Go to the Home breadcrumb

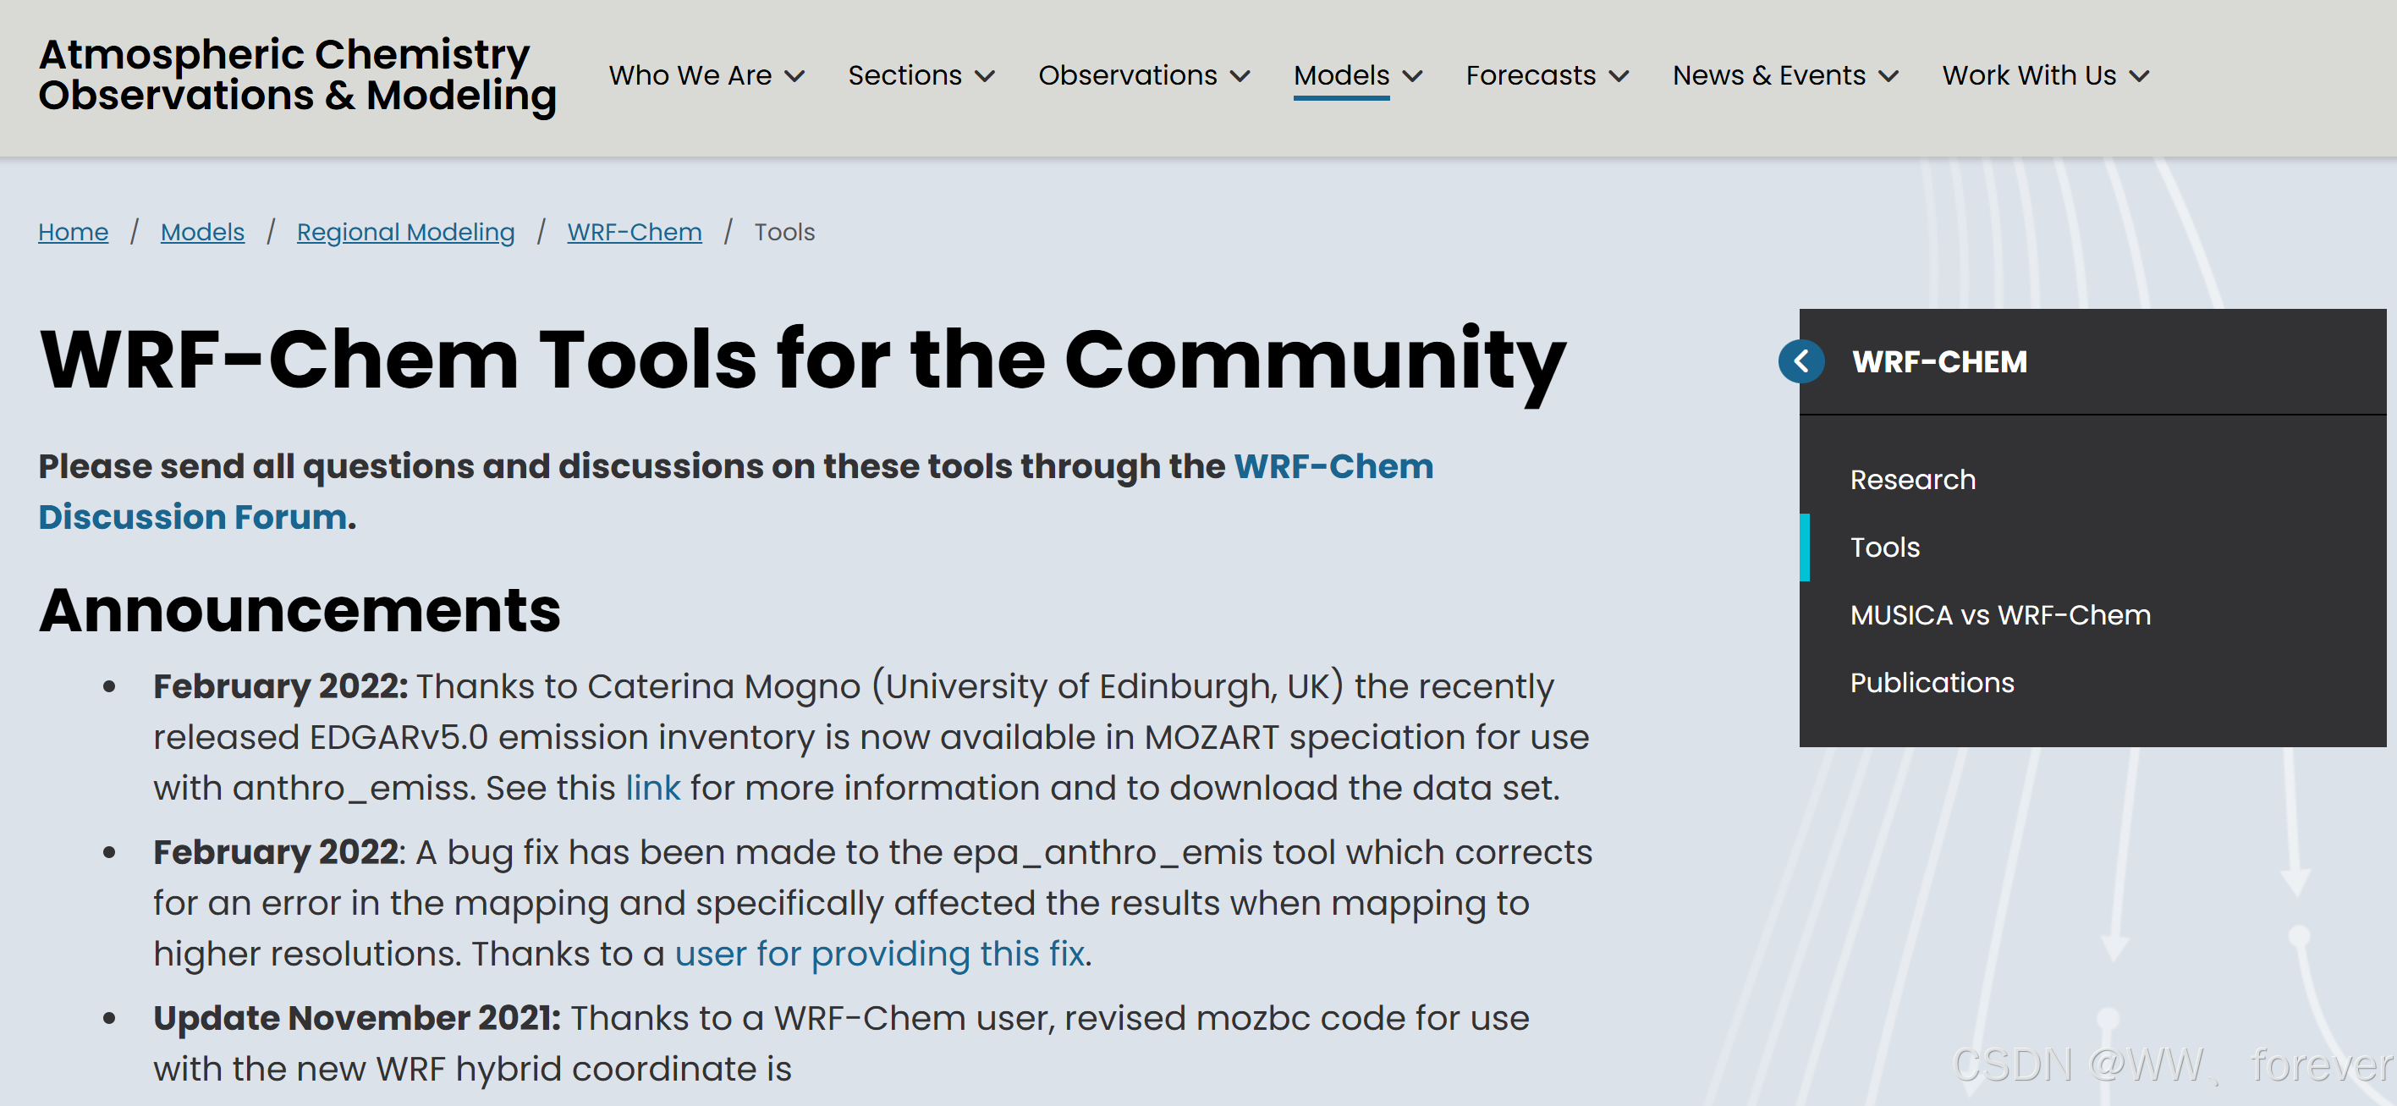(x=73, y=232)
